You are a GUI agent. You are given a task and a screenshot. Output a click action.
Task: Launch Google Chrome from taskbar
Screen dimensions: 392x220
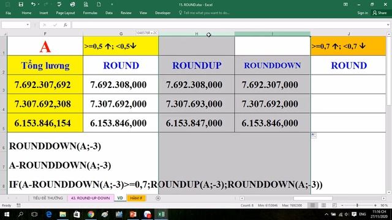[91, 215]
